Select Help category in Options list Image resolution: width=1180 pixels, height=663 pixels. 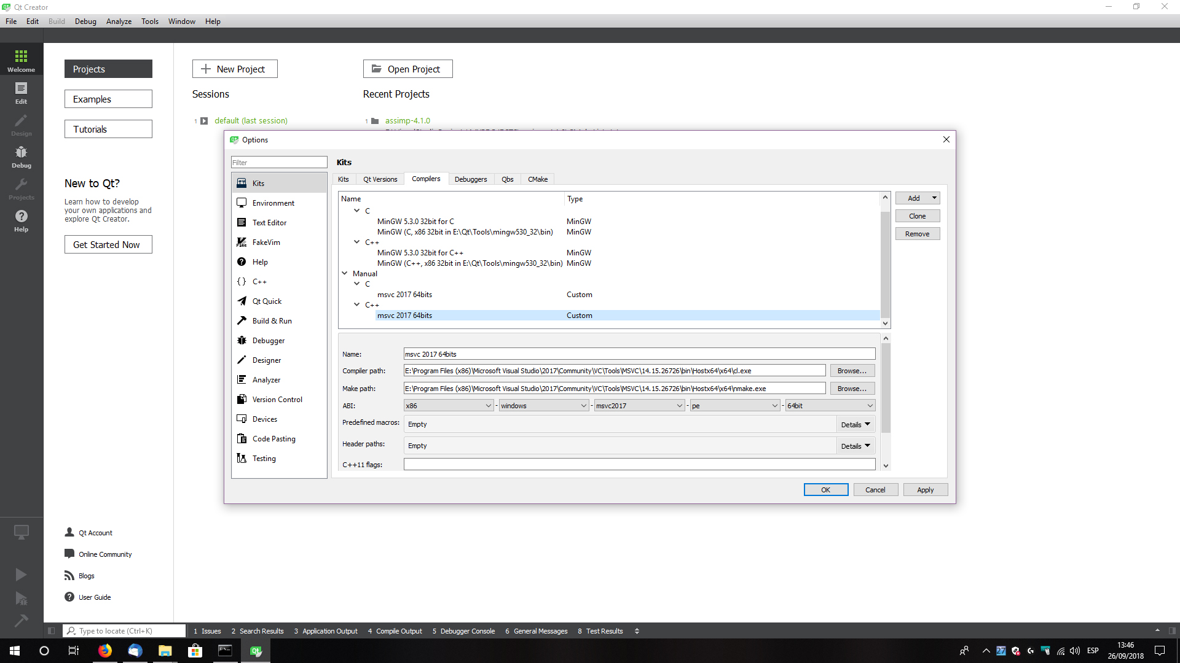[279, 262]
